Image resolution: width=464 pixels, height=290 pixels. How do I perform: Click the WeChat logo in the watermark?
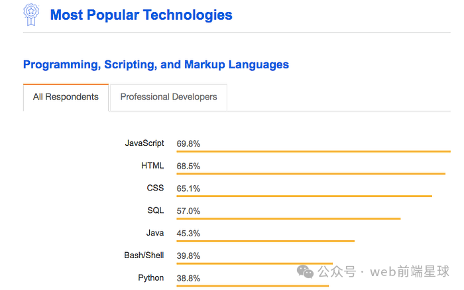(x=306, y=271)
